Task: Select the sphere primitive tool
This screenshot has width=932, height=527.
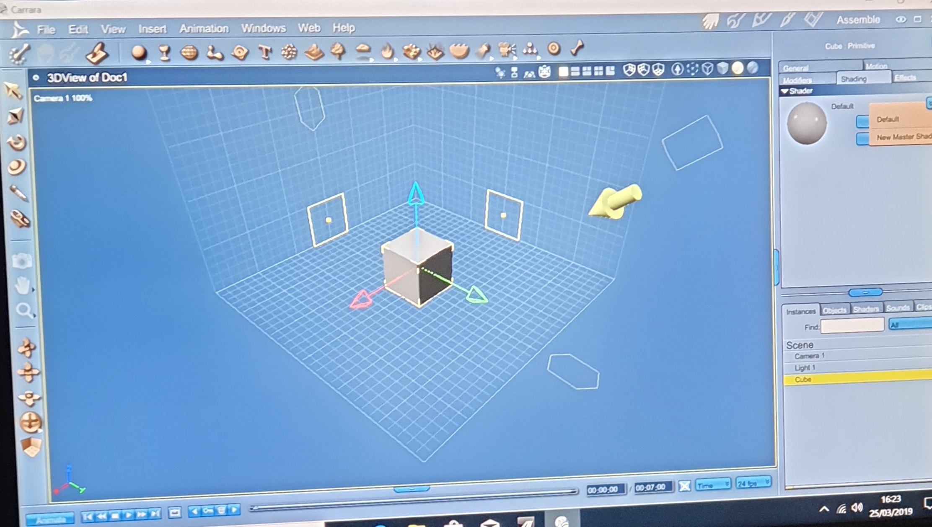Action: [139, 52]
